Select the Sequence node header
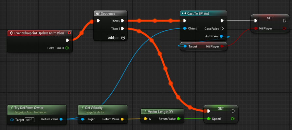292x130 pixels. [x=110, y=14]
